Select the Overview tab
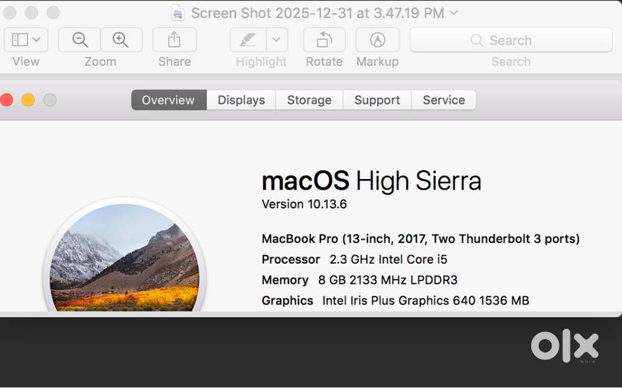Screen dimensions: 622x388 169,100
